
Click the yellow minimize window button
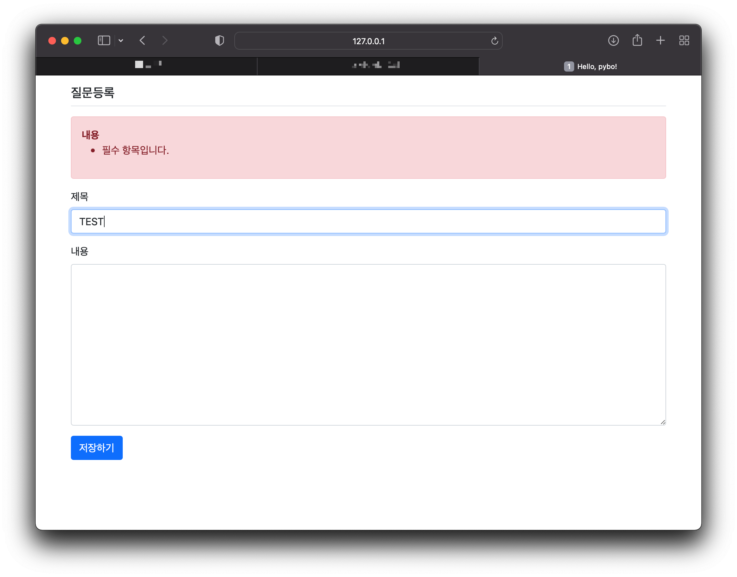(65, 41)
